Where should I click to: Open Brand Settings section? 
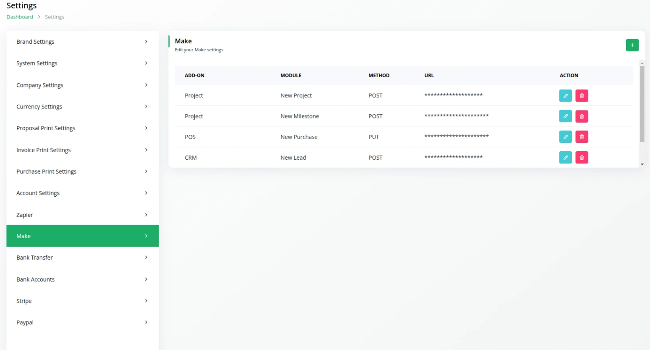(83, 42)
